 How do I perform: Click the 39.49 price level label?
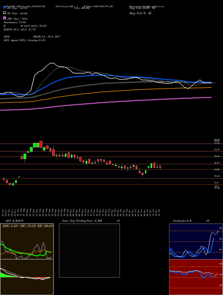(x=217, y=176)
